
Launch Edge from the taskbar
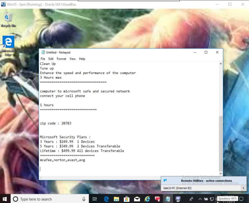click(x=106, y=199)
